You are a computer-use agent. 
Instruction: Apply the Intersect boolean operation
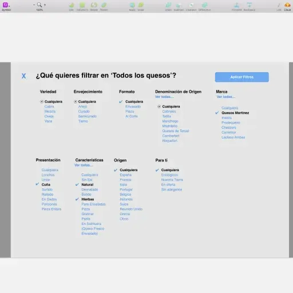(x=191, y=5)
